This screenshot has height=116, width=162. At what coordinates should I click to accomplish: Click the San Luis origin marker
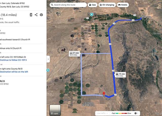pos(142,17)
